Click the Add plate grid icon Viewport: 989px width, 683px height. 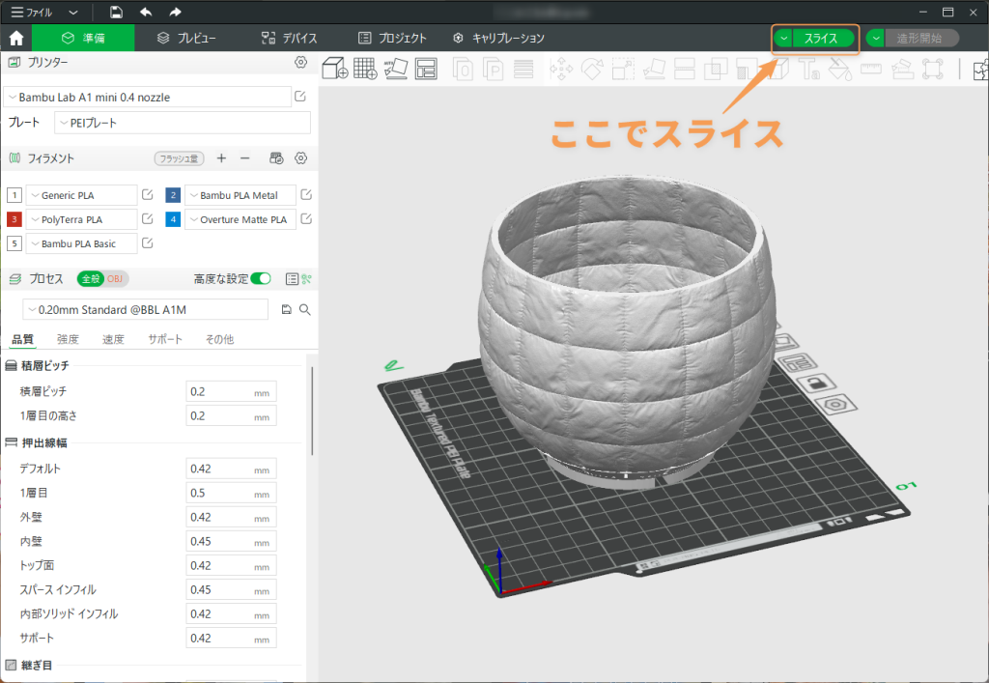click(x=365, y=68)
